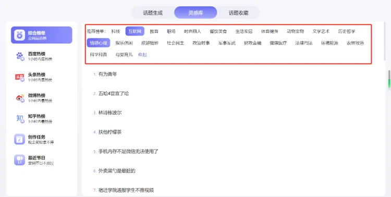Screen dimensions: 391x197
Task: Select the 娱乐休闲 category
Action: coord(124,43)
